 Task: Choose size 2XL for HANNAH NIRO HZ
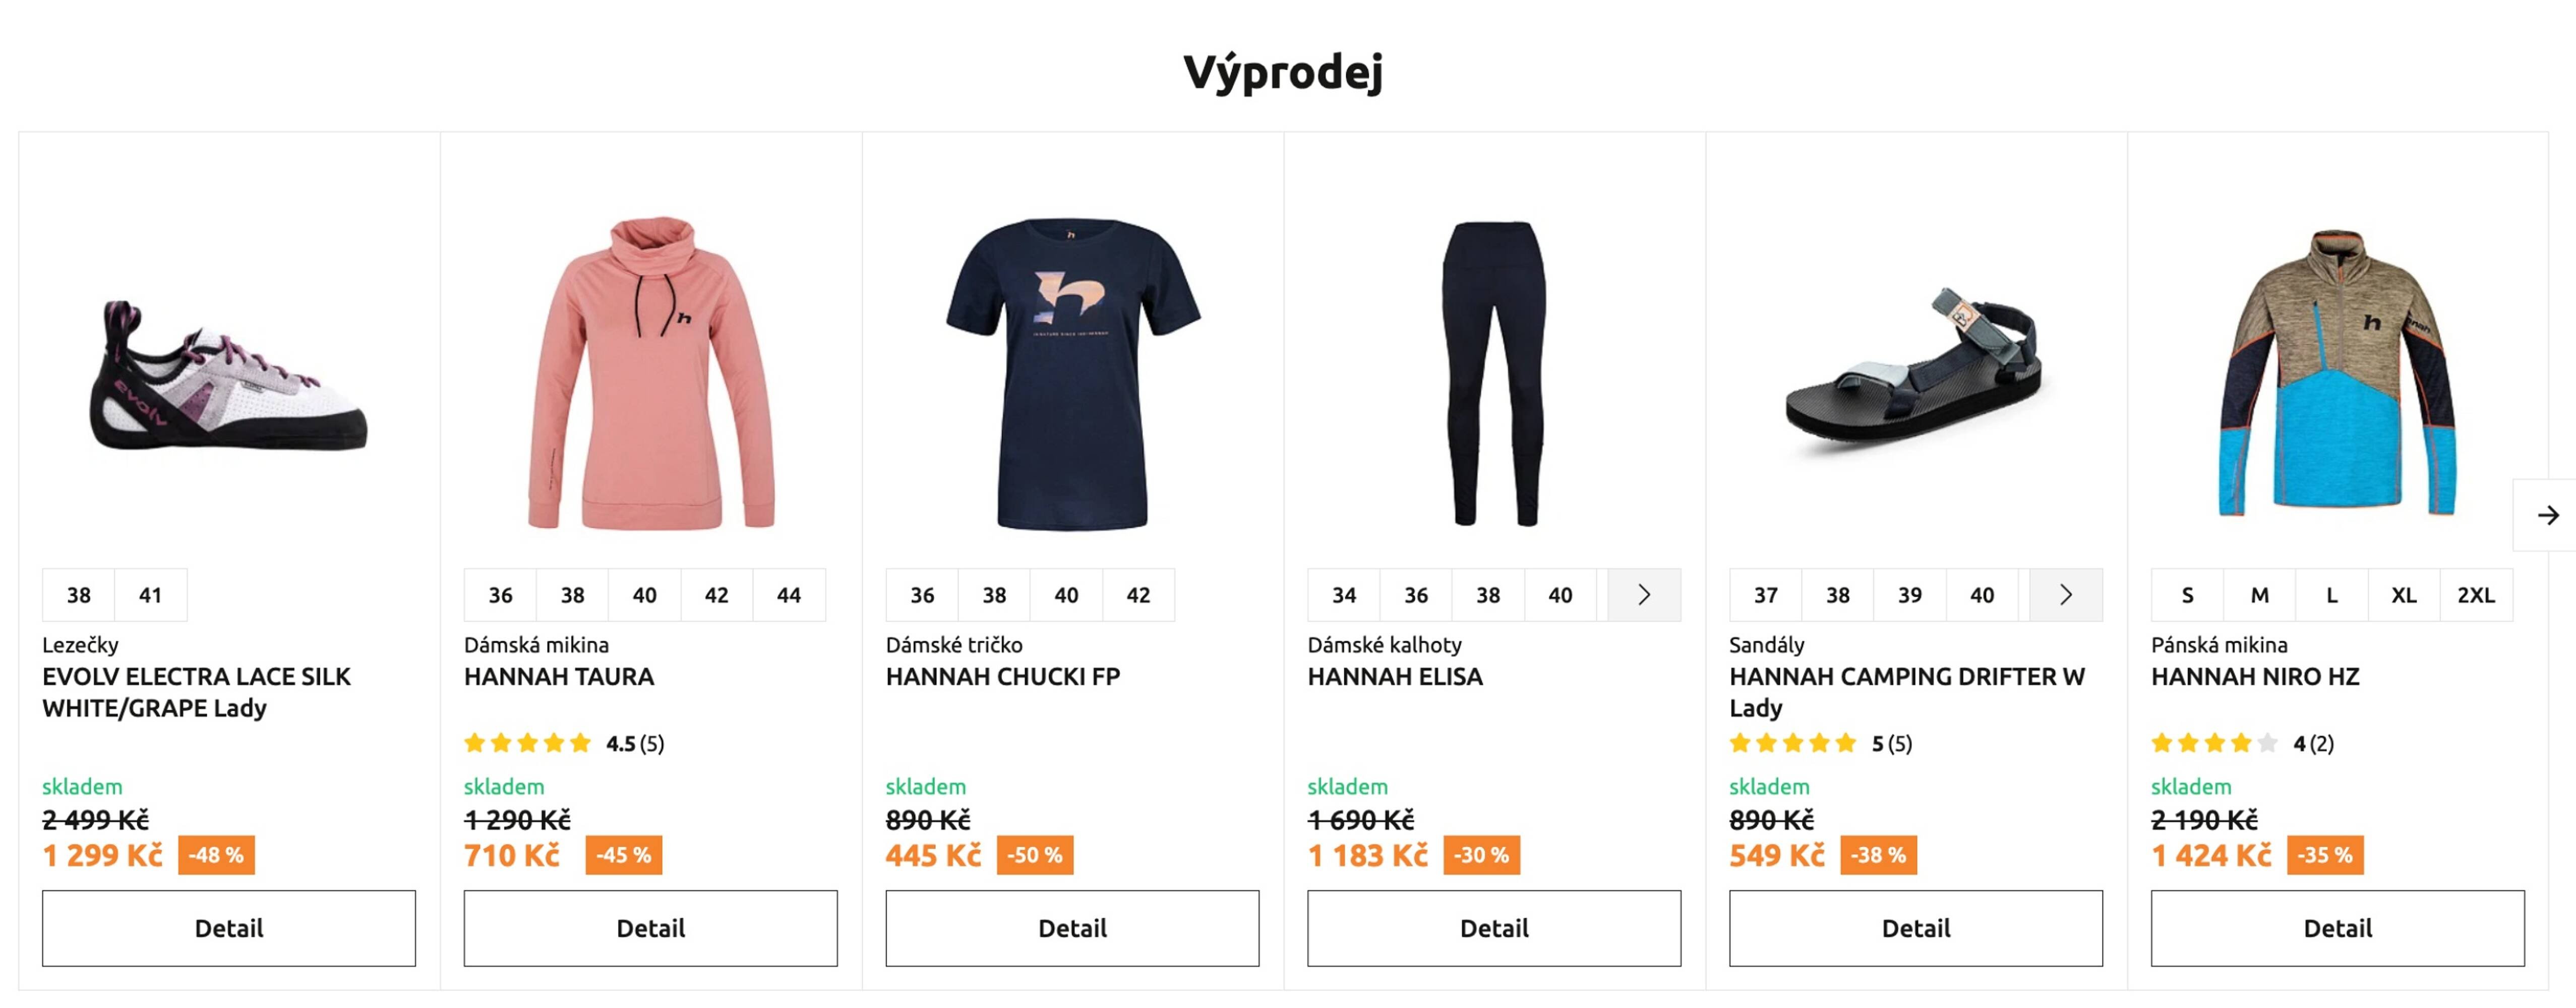(x=2475, y=595)
